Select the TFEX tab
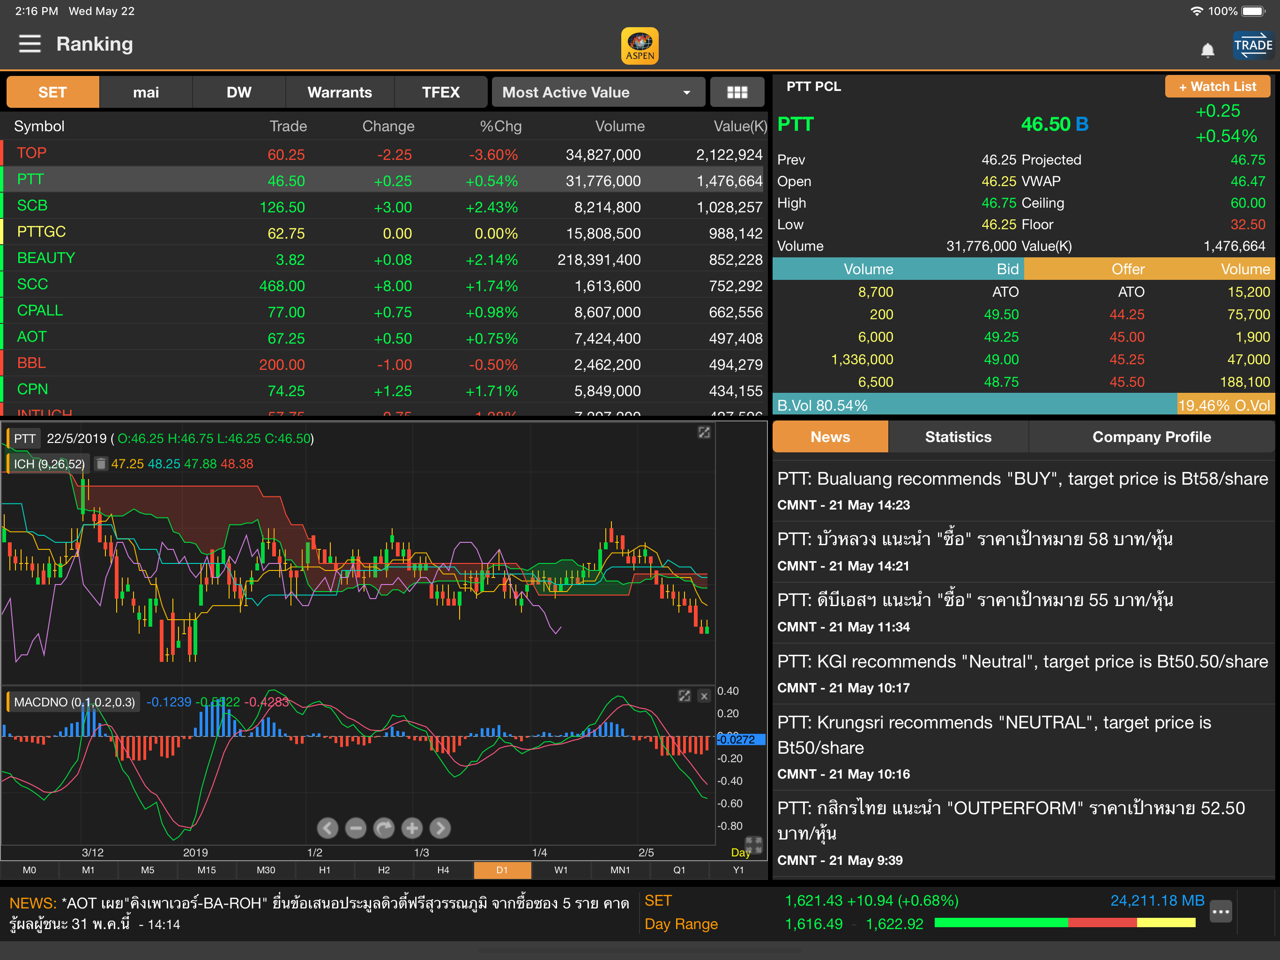The height and width of the screenshot is (960, 1280). point(441,92)
